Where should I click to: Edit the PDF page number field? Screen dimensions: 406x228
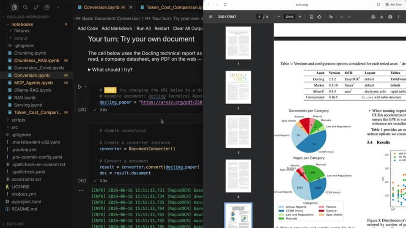click(259, 17)
